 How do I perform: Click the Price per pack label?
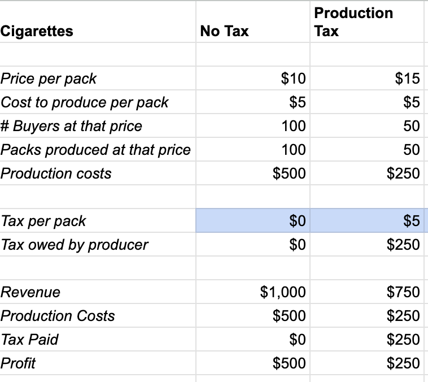[x=49, y=79]
